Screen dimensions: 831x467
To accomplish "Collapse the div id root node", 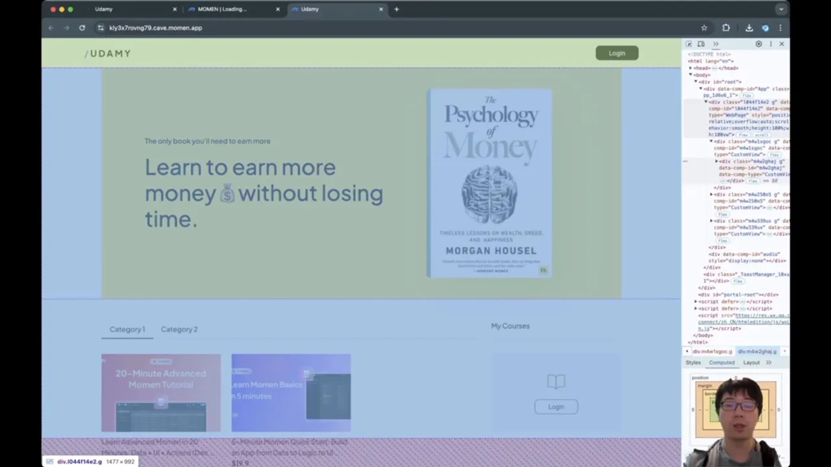I will 695,82.
